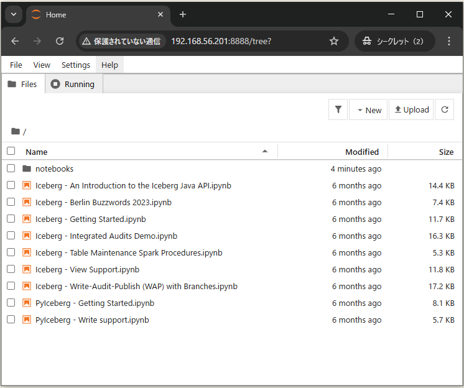
Task: Click notebook icon for View Support file
Action: click(27, 269)
